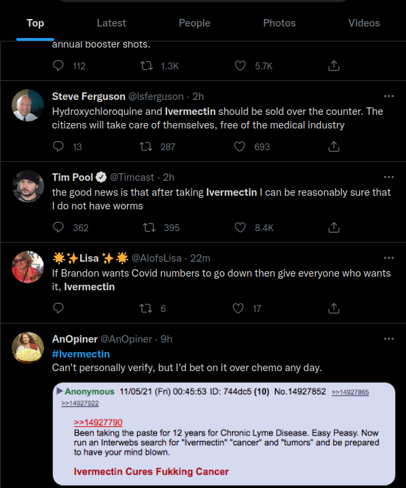Open AnOpiner's attached 4chan screenshot image

pyautogui.click(x=224, y=434)
